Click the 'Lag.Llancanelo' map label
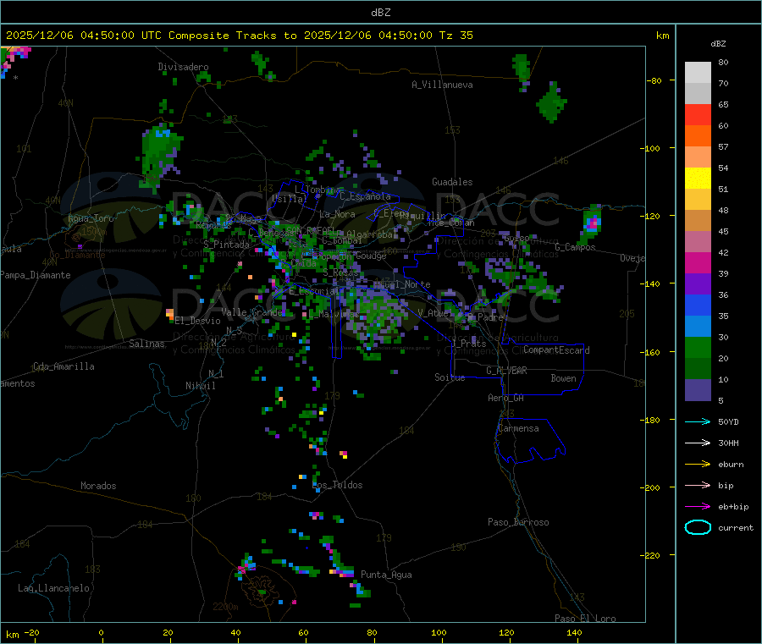762x644 pixels. [x=53, y=588]
